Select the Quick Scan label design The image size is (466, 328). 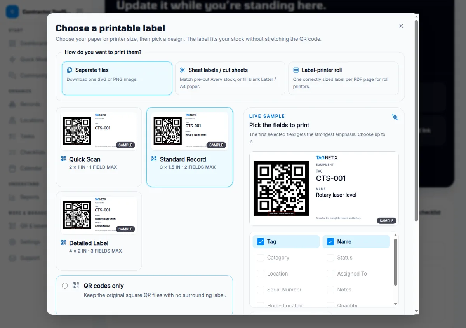click(x=99, y=147)
